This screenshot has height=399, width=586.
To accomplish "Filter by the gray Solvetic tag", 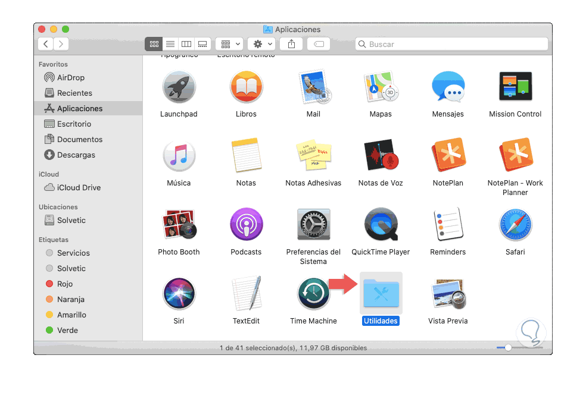I will coord(88,268).
